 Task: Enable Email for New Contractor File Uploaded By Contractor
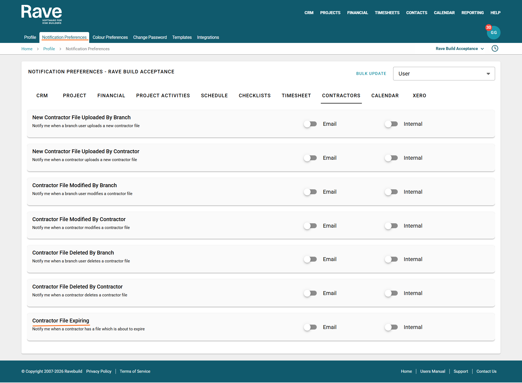click(310, 158)
